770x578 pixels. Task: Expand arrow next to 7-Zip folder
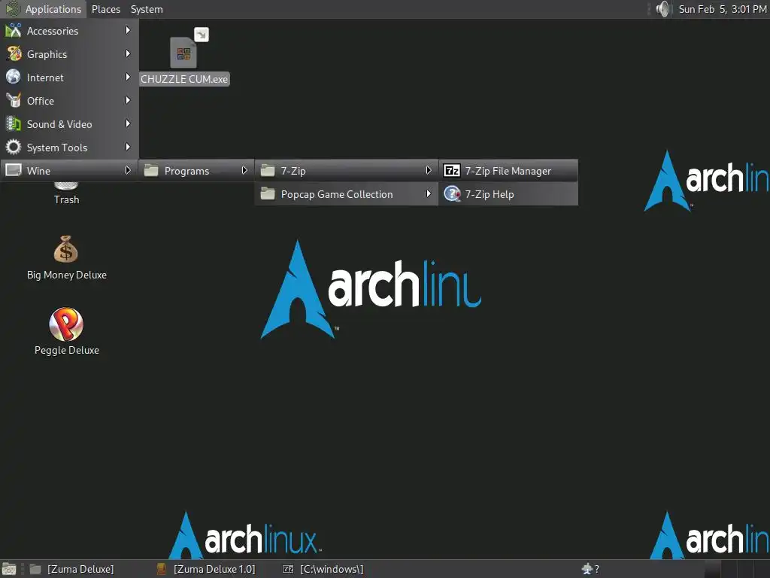pyautogui.click(x=428, y=170)
